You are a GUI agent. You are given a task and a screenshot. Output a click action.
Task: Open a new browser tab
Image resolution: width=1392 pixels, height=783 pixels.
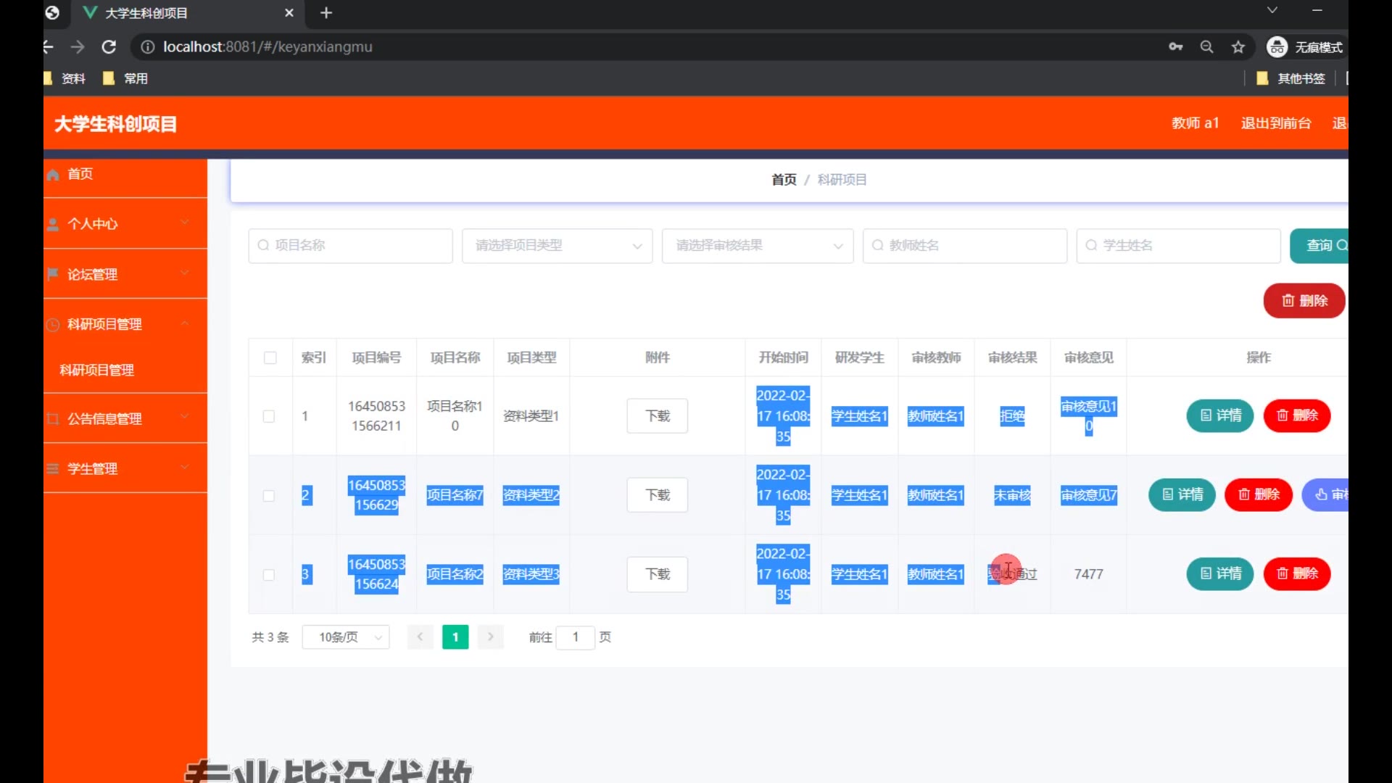[x=326, y=13]
